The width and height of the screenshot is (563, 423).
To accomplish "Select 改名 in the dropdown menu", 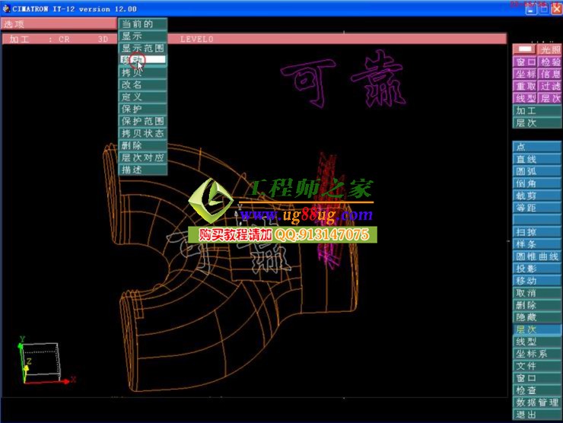I will click(x=142, y=84).
